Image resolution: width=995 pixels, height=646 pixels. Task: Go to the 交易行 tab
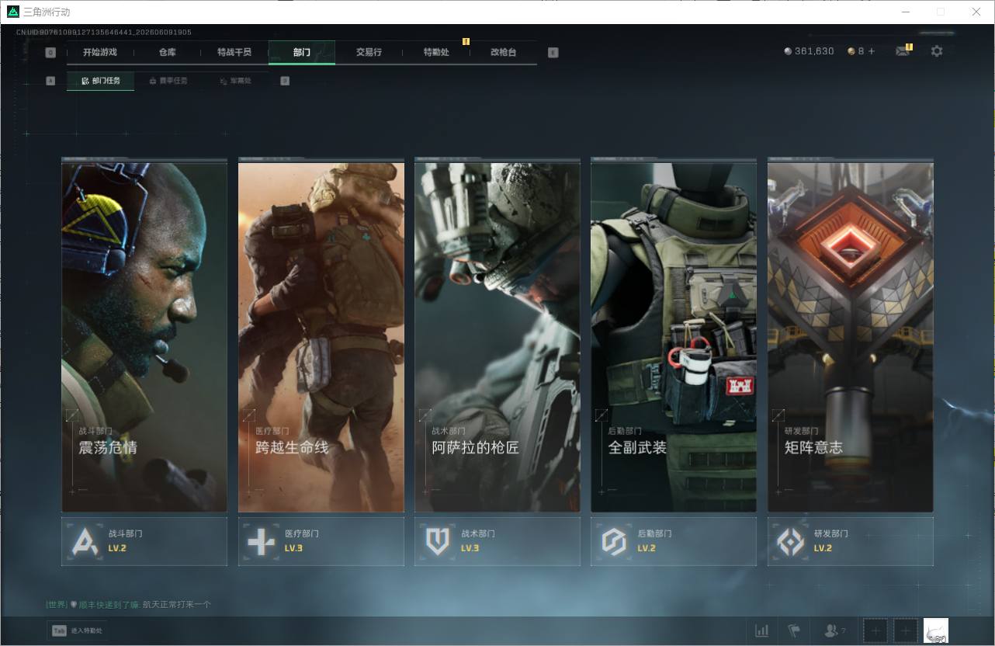pyautogui.click(x=369, y=52)
